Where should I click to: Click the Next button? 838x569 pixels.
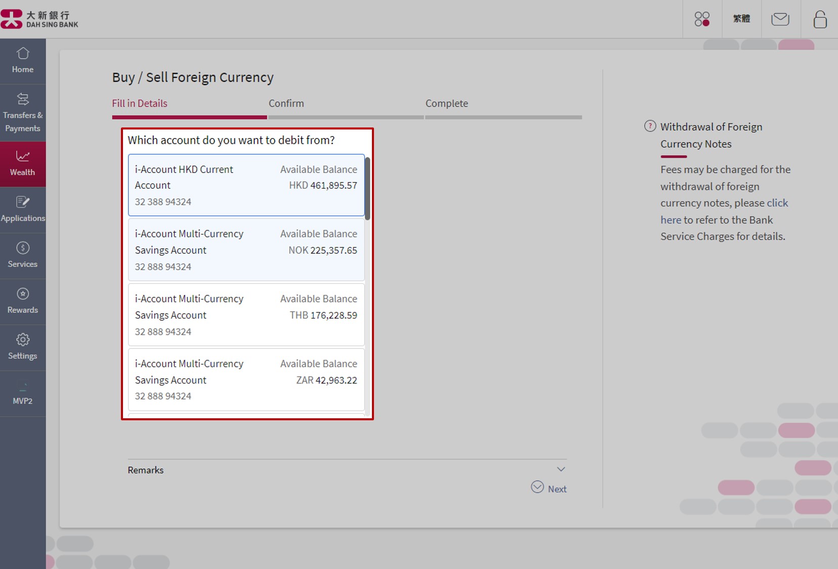pos(549,488)
